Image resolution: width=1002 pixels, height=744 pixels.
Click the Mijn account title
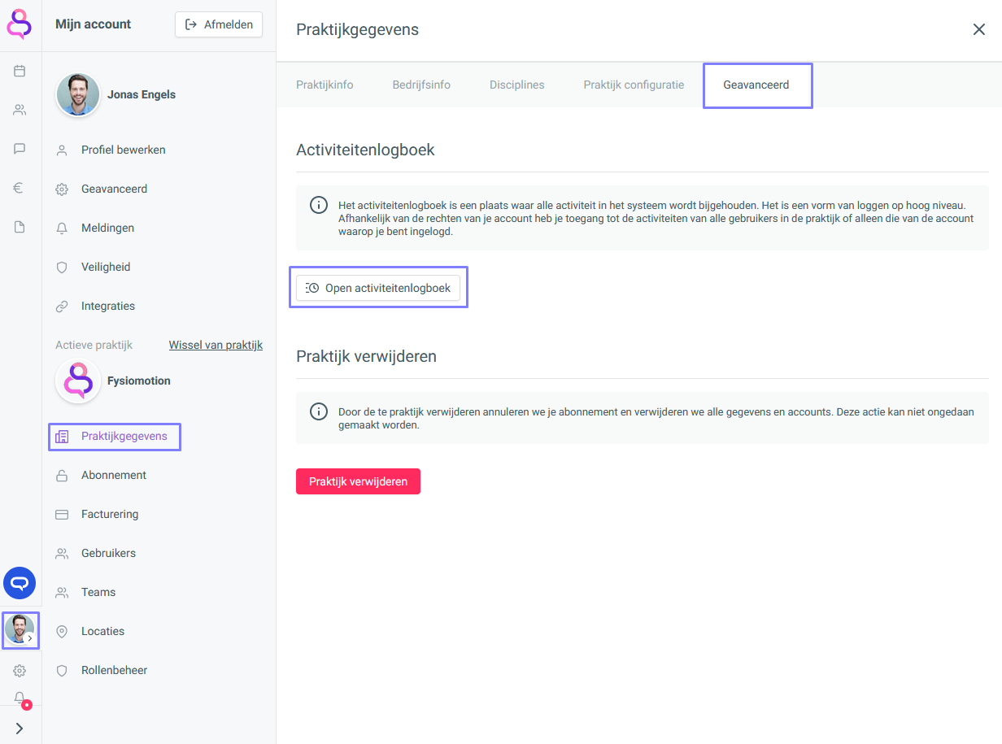[x=93, y=24]
